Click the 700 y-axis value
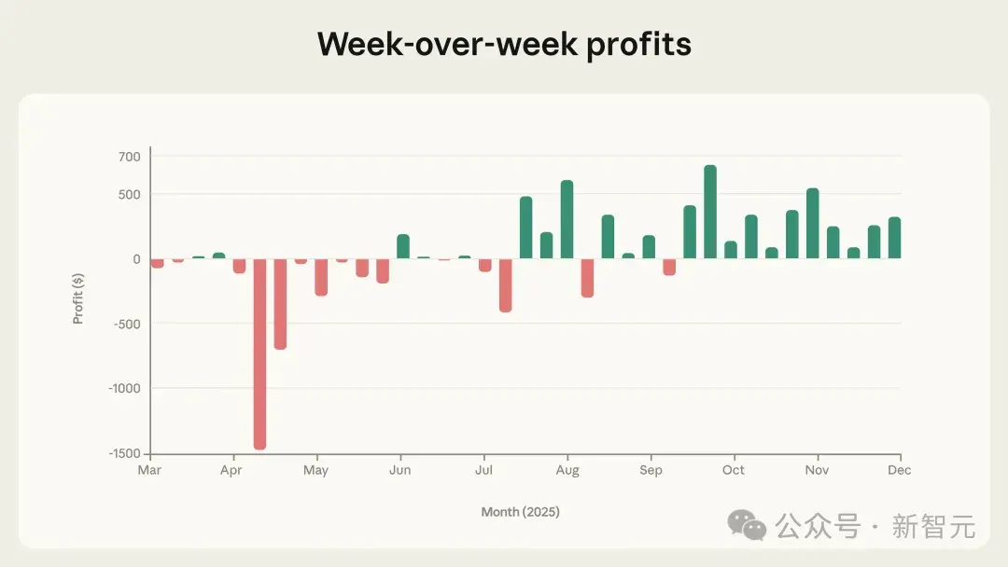Image resolution: width=1008 pixels, height=567 pixels. [x=129, y=157]
